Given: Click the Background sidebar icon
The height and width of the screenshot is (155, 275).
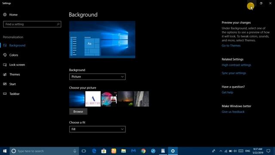Looking at the screenshot, I should click(x=5, y=45).
